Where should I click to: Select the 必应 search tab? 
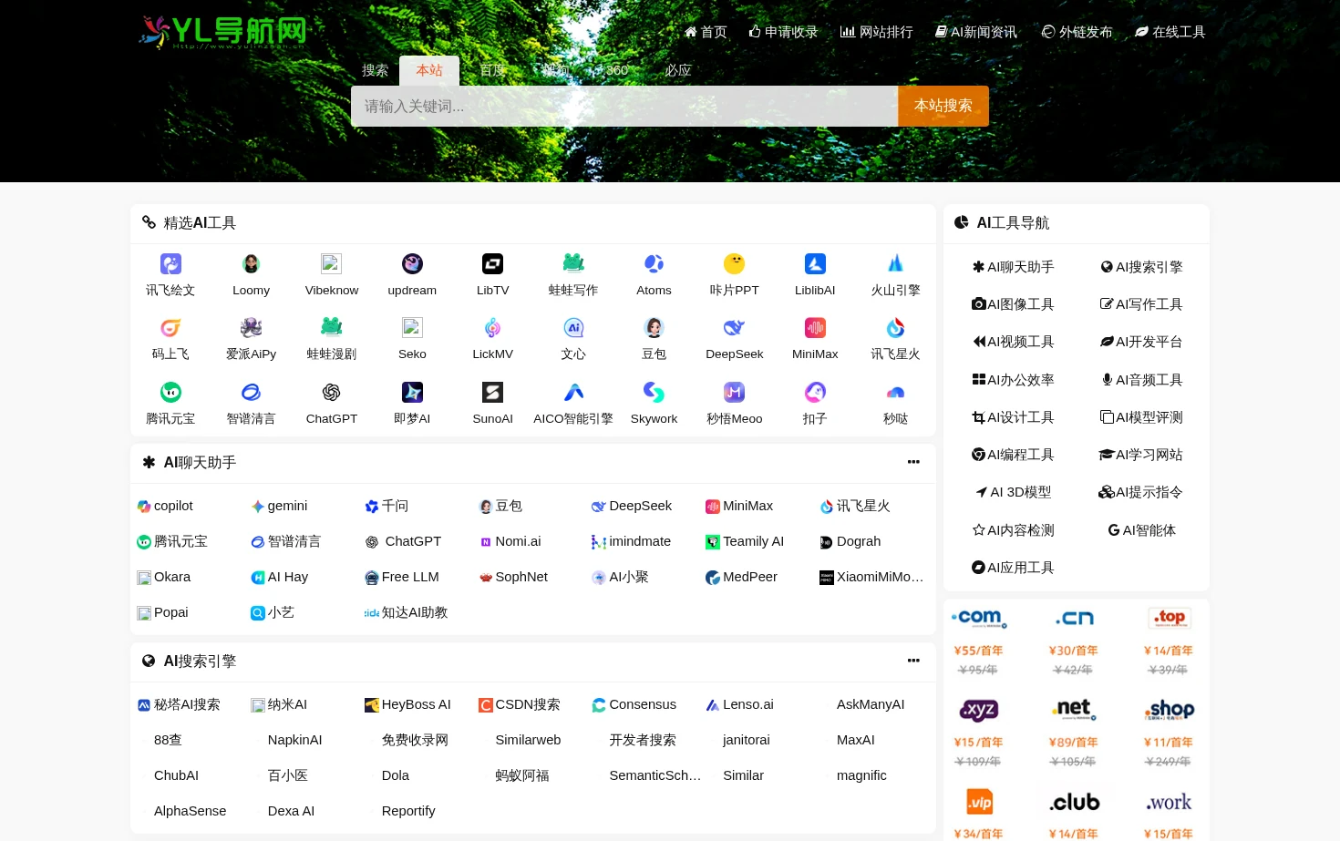click(x=678, y=70)
